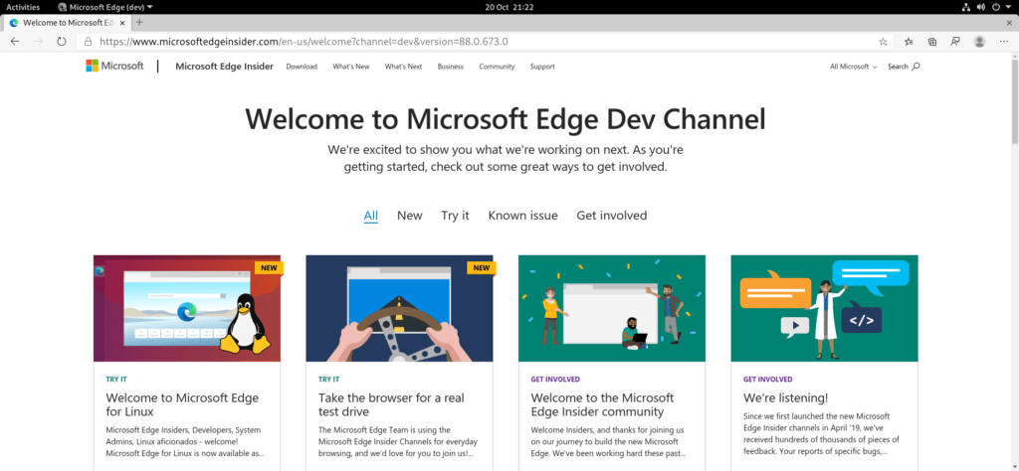
Task: Click the site padlock security icon
Action: point(89,42)
